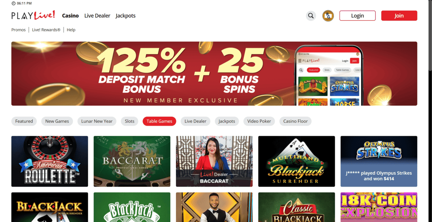
Task: Click the red Join button
Action: tap(399, 15)
